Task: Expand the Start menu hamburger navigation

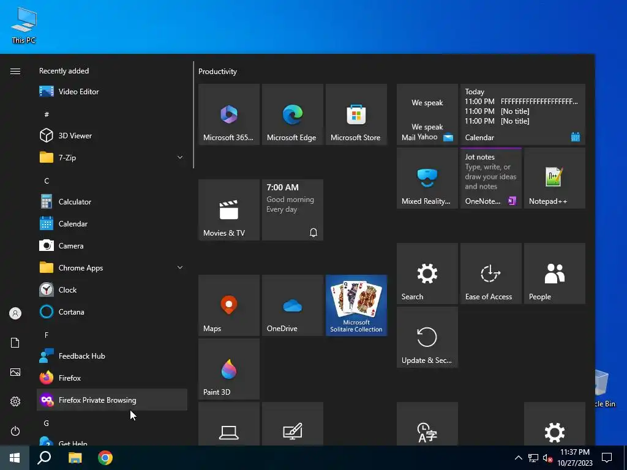Action: tap(15, 71)
